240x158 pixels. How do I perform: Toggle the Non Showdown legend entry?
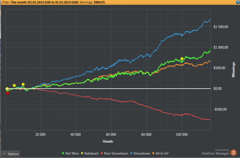(x=114, y=153)
